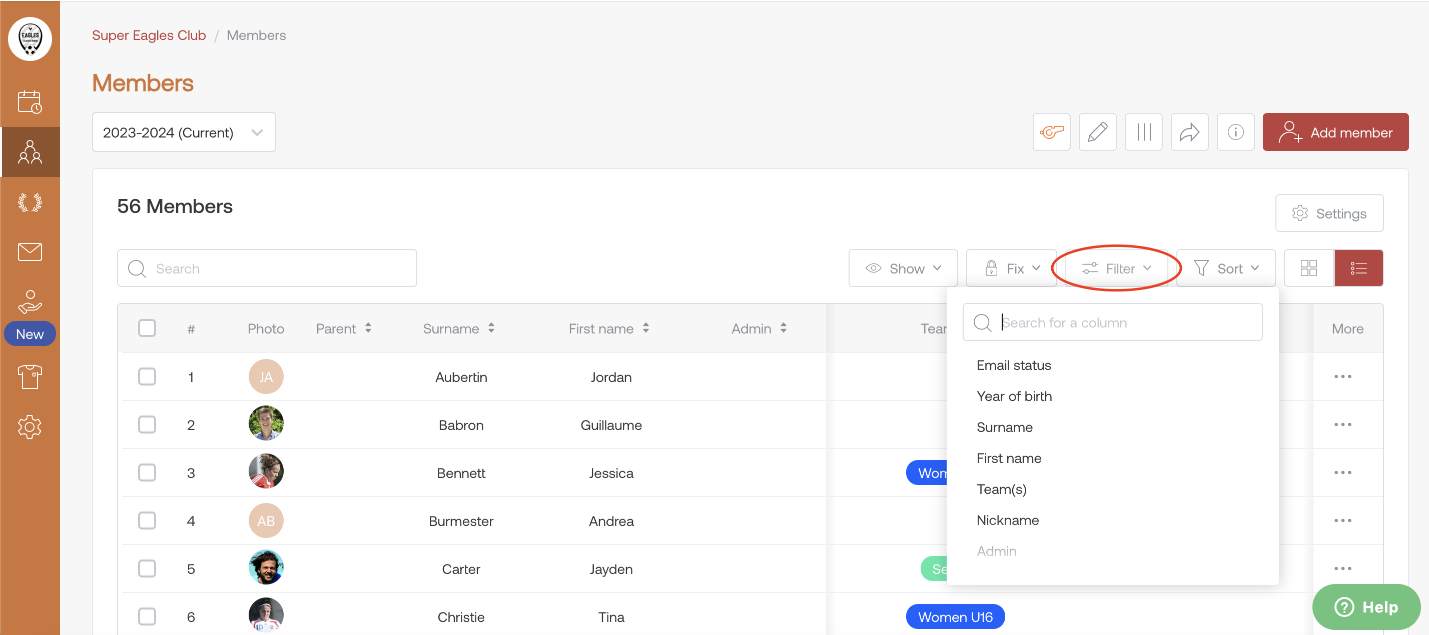Choose First name filter option
This screenshot has height=635, width=1429.
[1009, 458]
